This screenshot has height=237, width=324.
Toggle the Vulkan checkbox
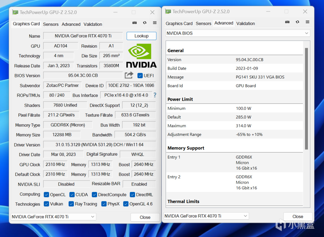pyautogui.click(x=46, y=204)
